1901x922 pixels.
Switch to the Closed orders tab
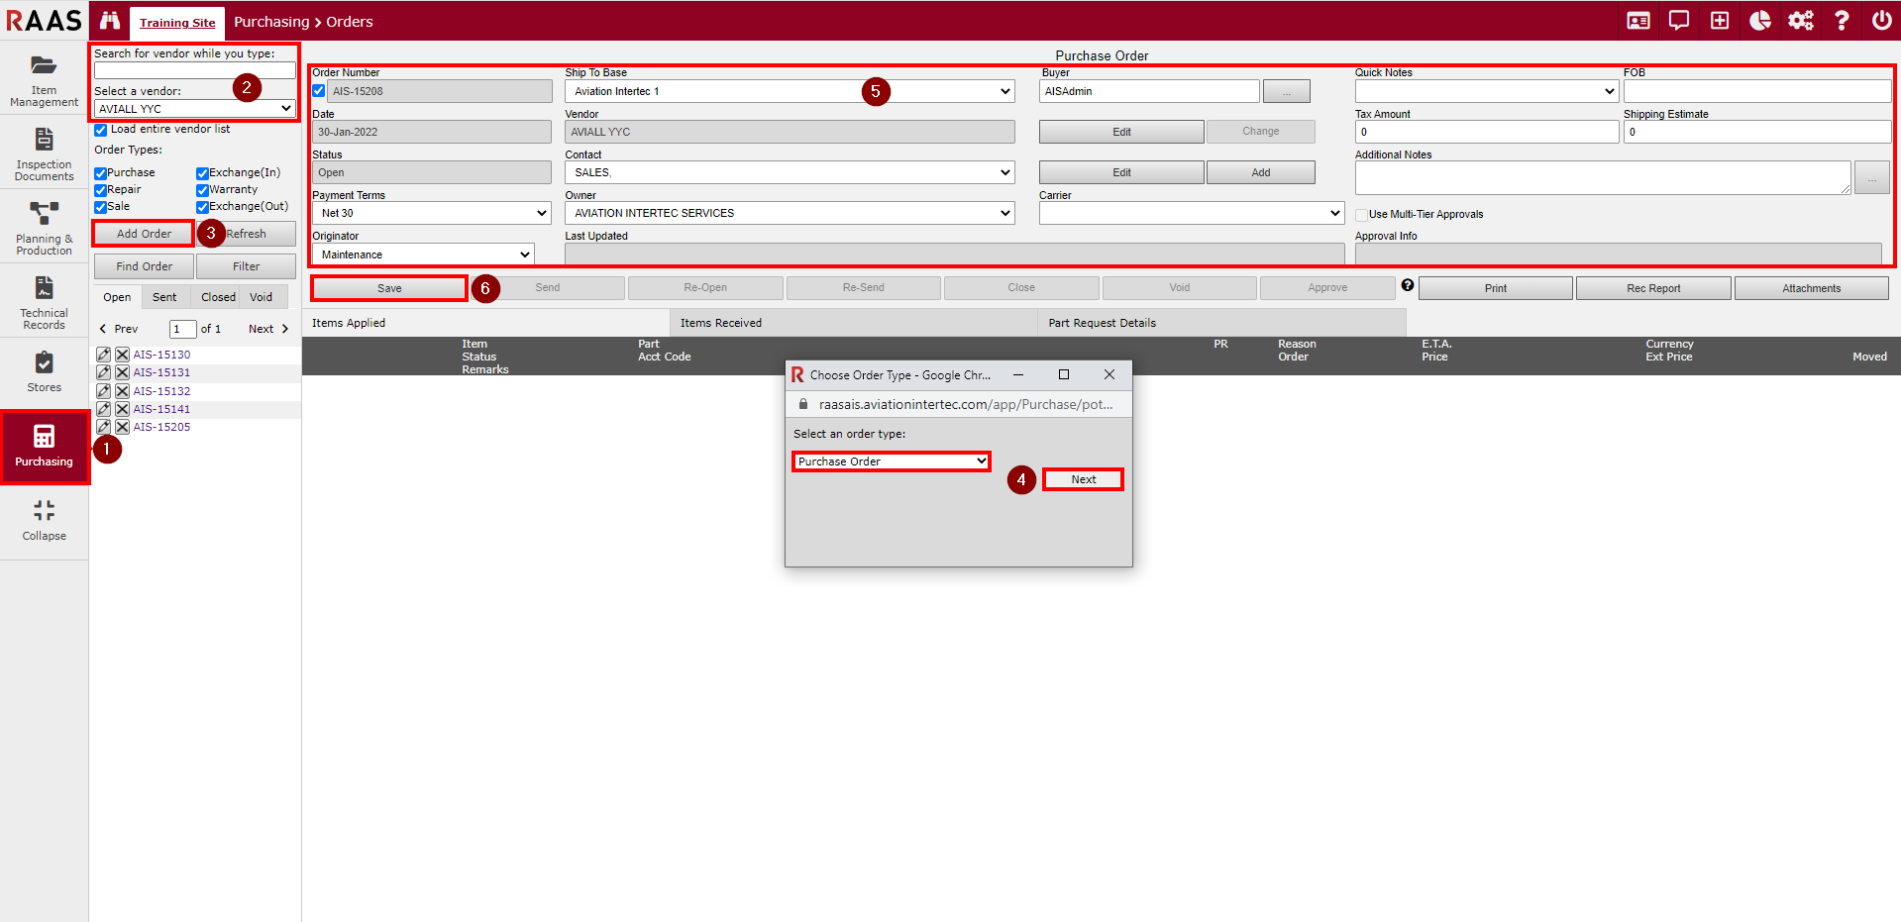218,297
